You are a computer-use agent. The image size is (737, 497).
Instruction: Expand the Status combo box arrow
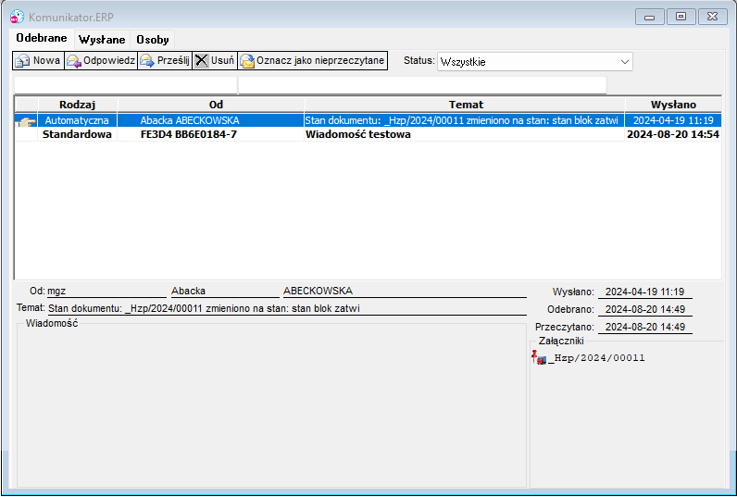625,61
